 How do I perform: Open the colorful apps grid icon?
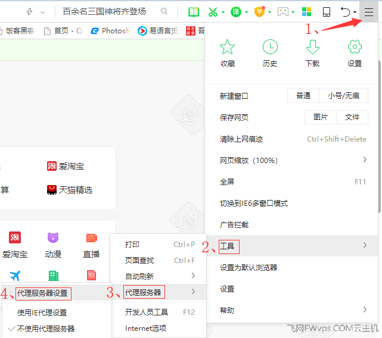pyautogui.click(x=306, y=12)
